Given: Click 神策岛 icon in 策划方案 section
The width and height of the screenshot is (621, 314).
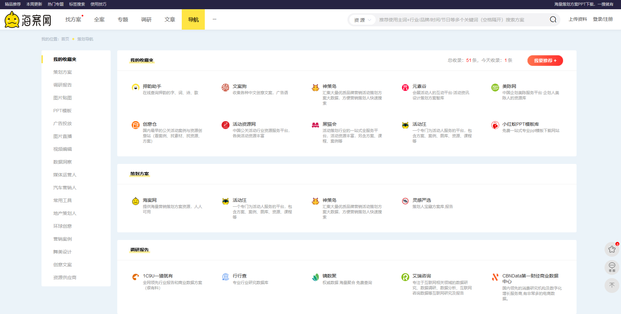Looking at the screenshot, I should click(315, 201).
